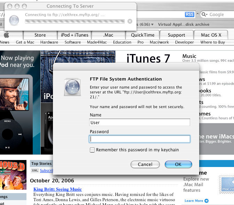Screen dimensions: 234x205
Task: Click the Music heading link
Action: [x=189, y=56]
